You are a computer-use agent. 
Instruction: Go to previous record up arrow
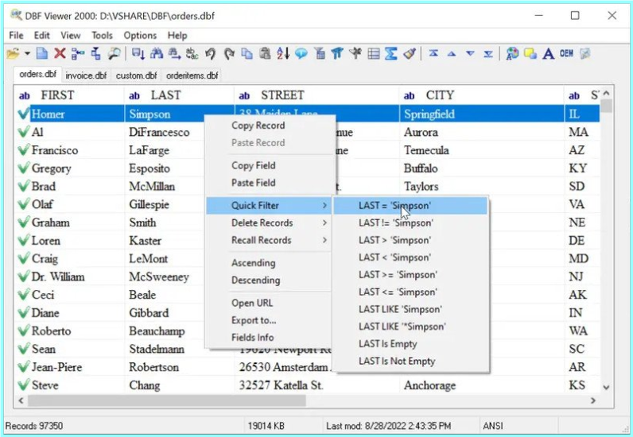(452, 53)
